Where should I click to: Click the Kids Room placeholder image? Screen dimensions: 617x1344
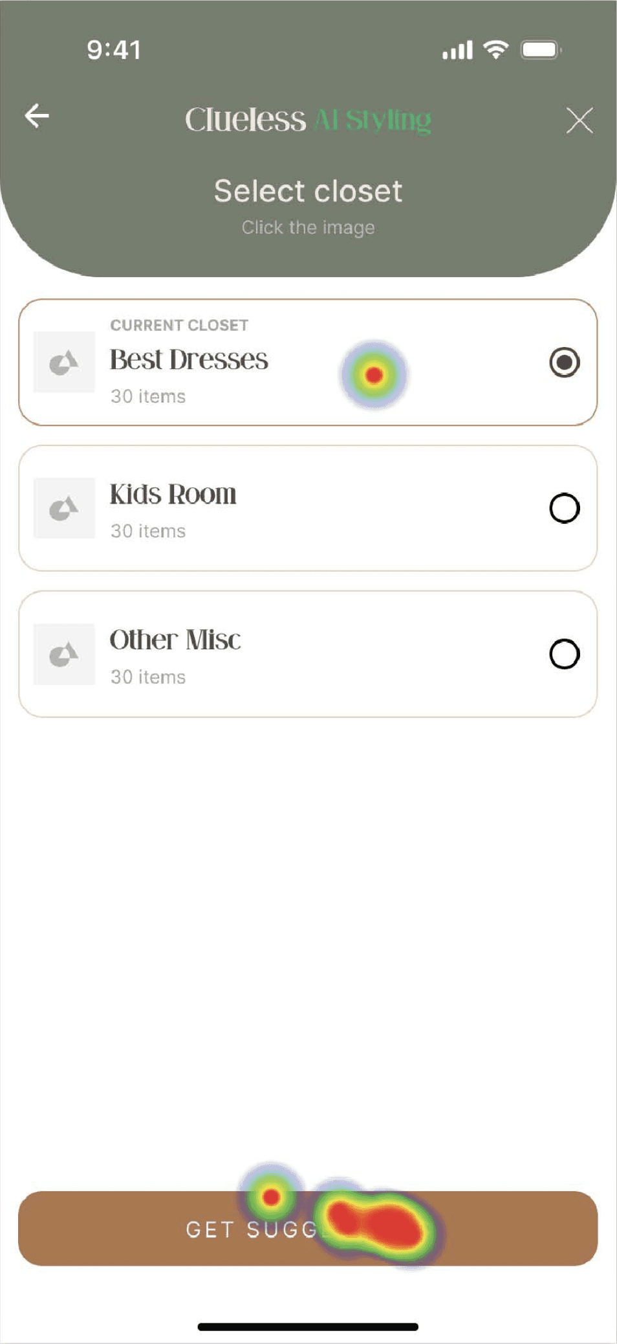(x=64, y=508)
